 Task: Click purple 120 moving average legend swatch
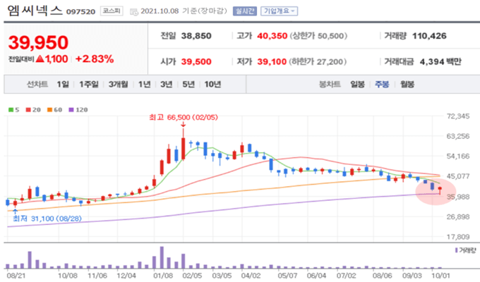[71, 110]
